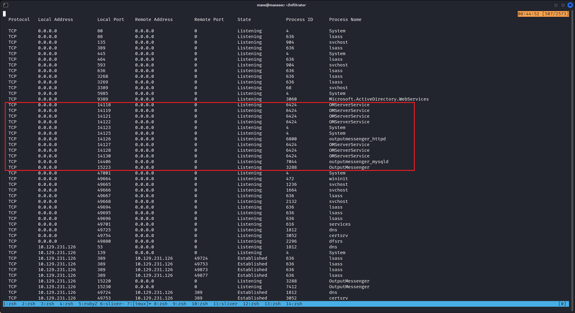Click process ID 472
Screen dimensions: 575x313
[x=290, y=179]
